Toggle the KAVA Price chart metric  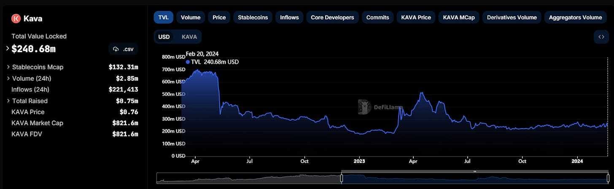coord(416,18)
